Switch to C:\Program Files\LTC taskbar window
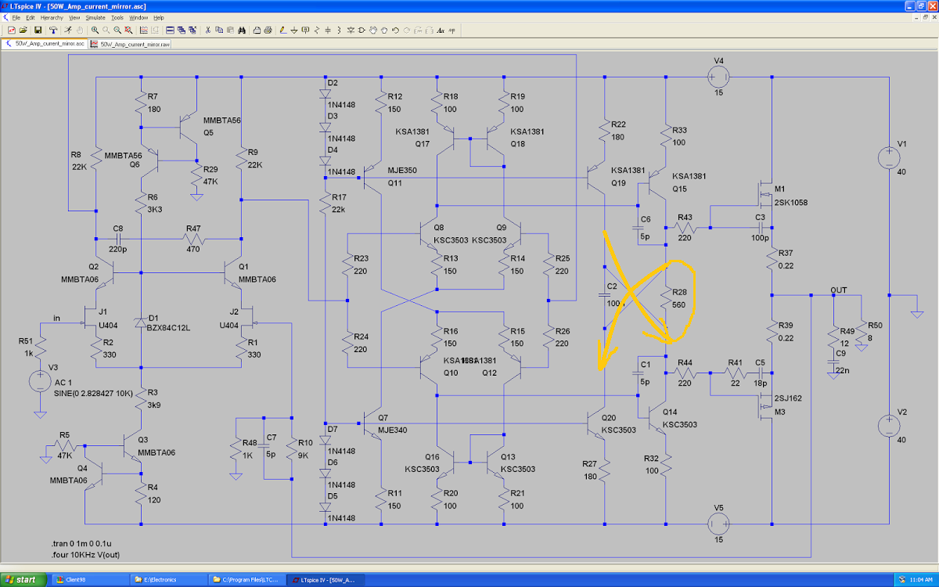The height and width of the screenshot is (587, 939). tap(246, 580)
